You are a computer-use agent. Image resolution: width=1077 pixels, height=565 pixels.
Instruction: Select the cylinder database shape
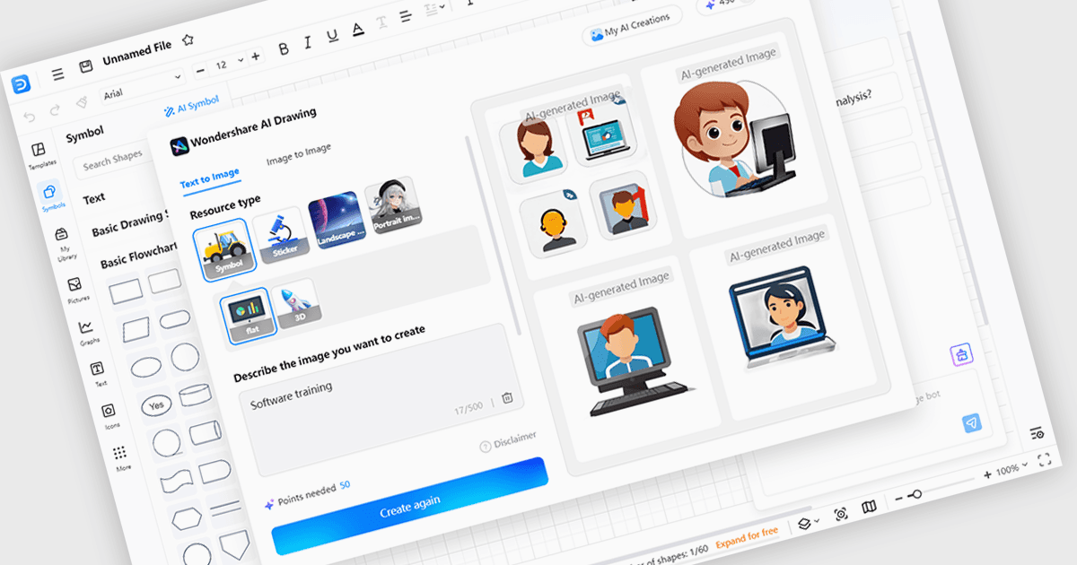point(195,395)
